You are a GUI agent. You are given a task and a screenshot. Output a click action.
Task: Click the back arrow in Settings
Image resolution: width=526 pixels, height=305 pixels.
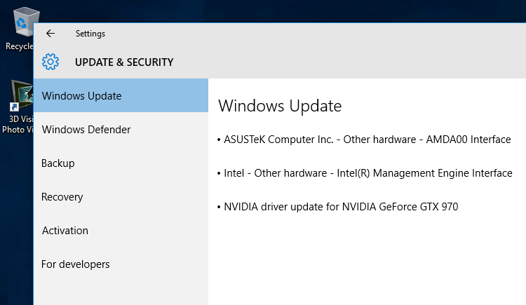50,33
